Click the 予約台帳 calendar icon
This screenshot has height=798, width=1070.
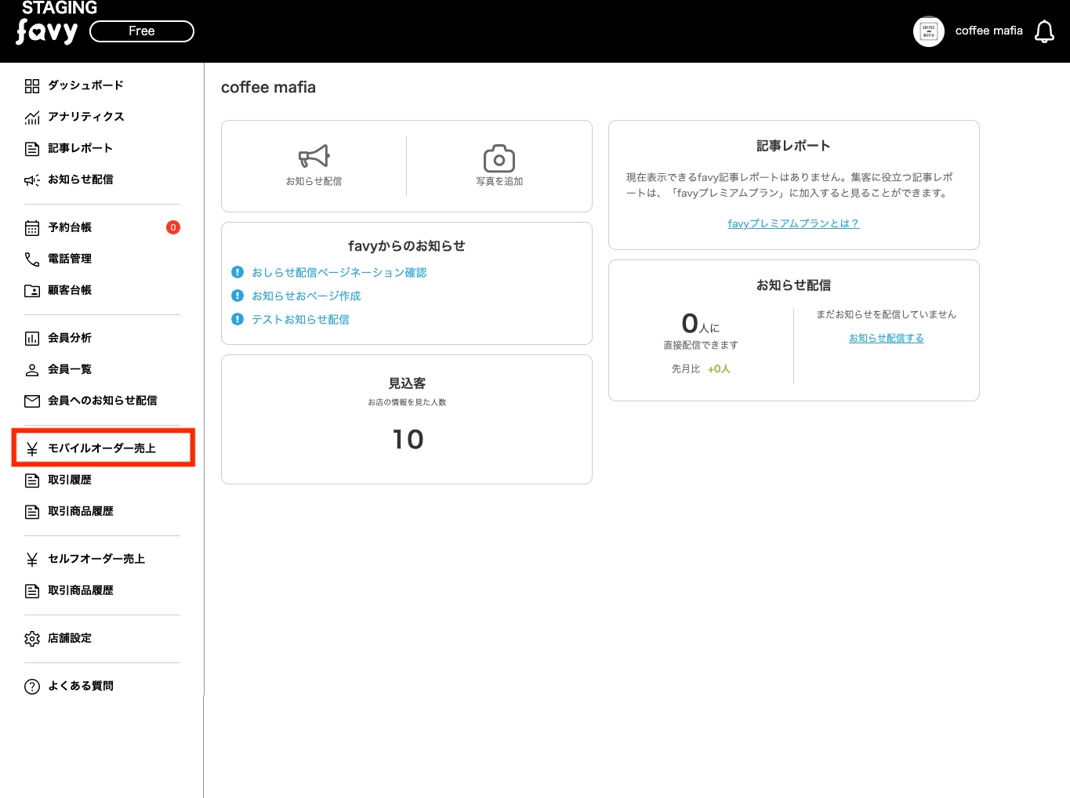click(x=32, y=228)
